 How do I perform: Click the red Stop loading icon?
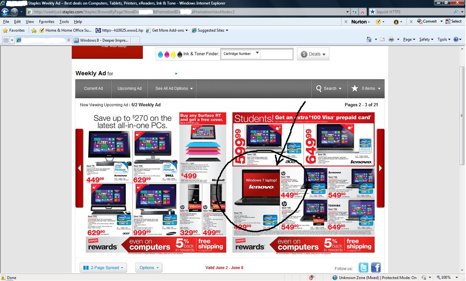click(x=363, y=12)
